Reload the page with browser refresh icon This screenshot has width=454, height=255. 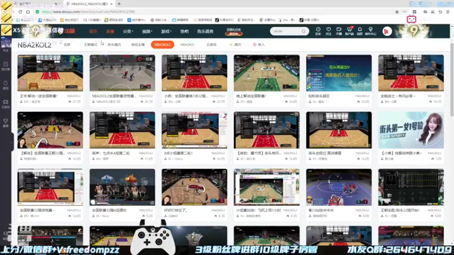point(20,12)
